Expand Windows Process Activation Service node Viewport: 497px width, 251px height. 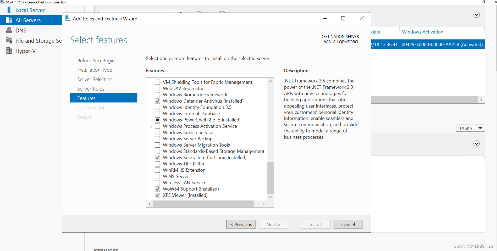(151, 126)
